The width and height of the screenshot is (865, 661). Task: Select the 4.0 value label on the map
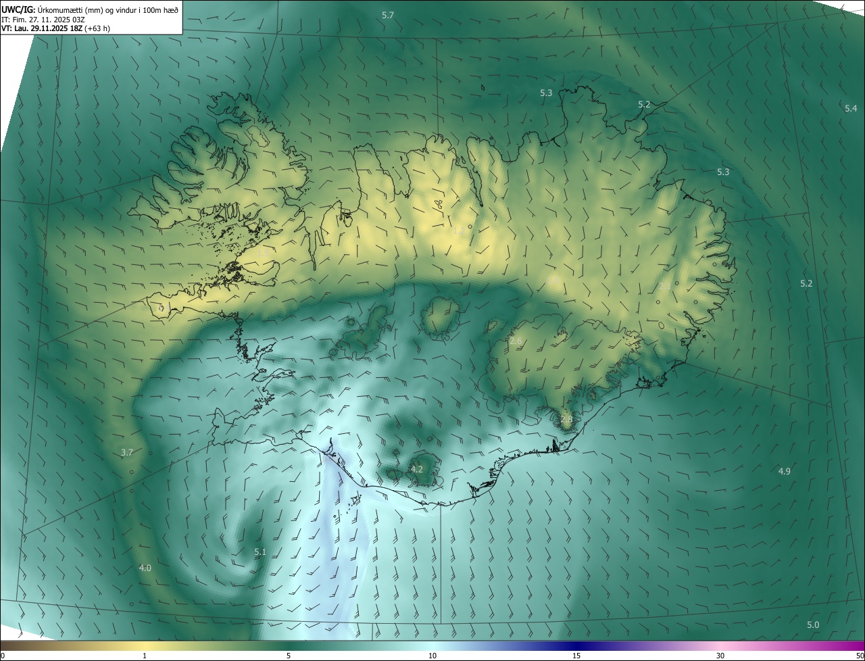point(145,568)
